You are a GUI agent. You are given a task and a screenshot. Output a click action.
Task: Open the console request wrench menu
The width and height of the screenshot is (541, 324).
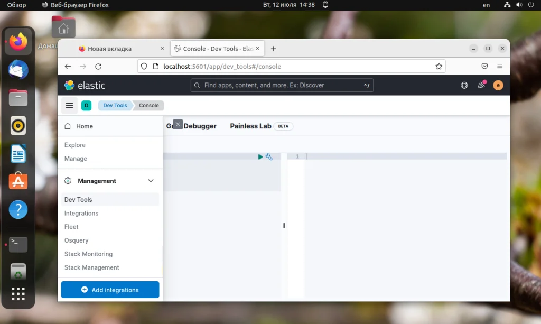pos(269,156)
